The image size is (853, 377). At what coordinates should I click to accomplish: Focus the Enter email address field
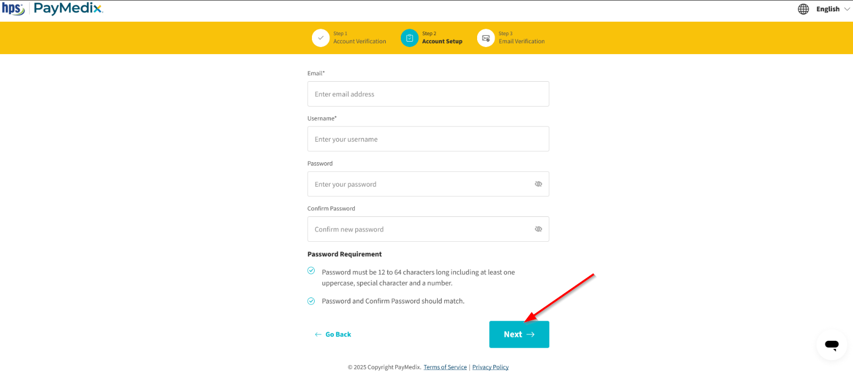tap(428, 94)
